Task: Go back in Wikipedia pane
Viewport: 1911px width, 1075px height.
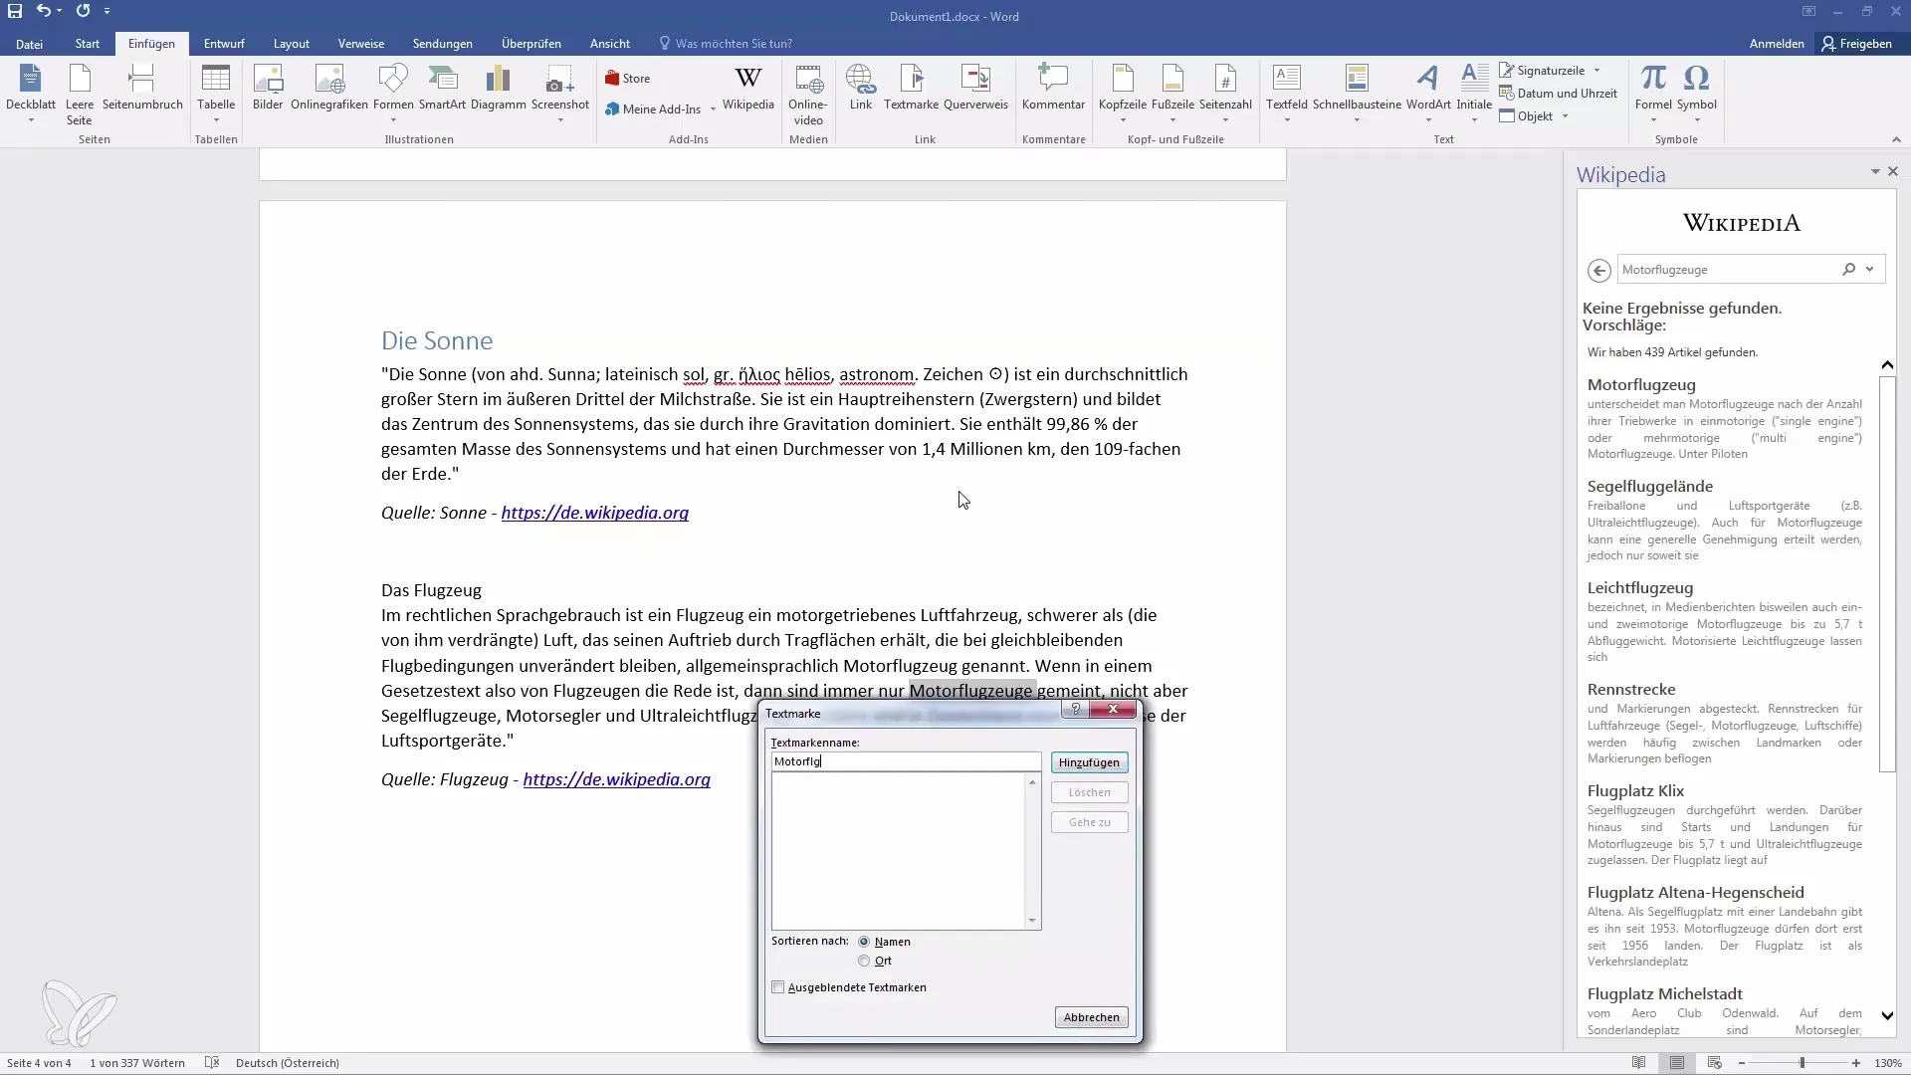Action: coord(1598,270)
